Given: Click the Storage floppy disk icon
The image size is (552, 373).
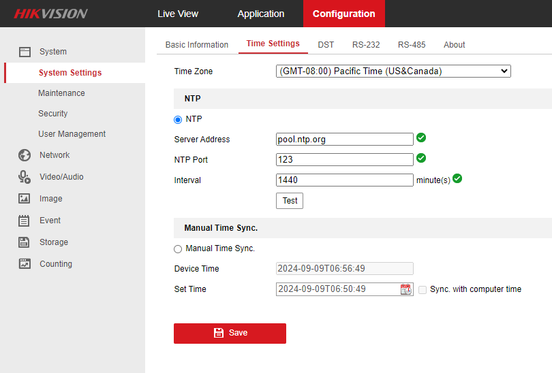Looking at the screenshot, I should [25, 242].
